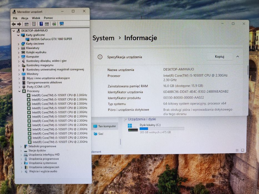Select the last i5-10500T processor entry
This screenshot has height=194, width=259.
pyautogui.click(x=60, y=142)
